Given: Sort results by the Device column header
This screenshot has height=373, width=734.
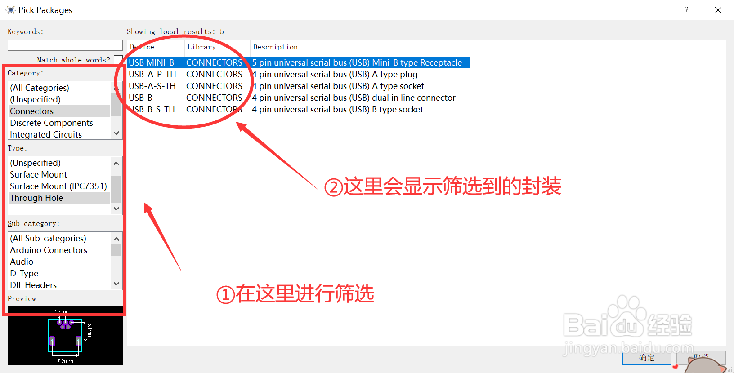Looking at the screenshot, I should (x=156, y=47).
